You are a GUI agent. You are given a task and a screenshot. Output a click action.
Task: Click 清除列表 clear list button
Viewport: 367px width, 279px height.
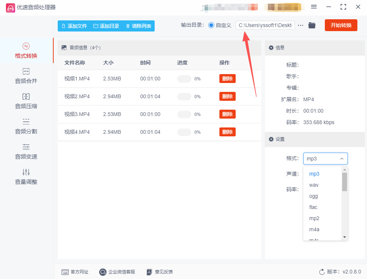pos(139,26)
